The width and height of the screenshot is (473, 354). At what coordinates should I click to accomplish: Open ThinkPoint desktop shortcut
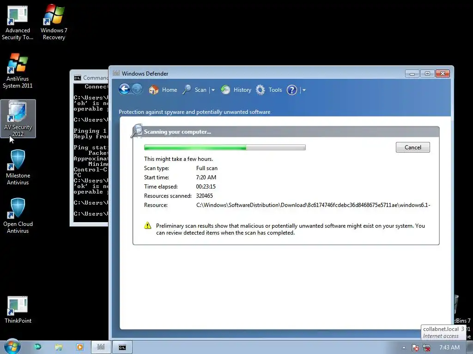pyautogui.click(x=18, y=310)
